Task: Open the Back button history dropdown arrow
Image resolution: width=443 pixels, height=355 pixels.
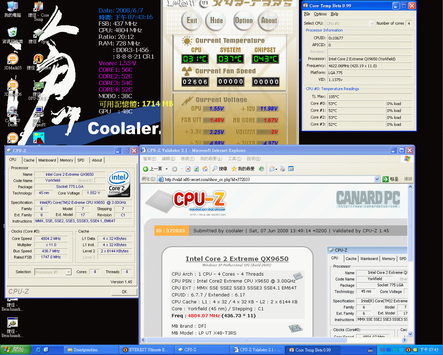Action: click(166, 169)
